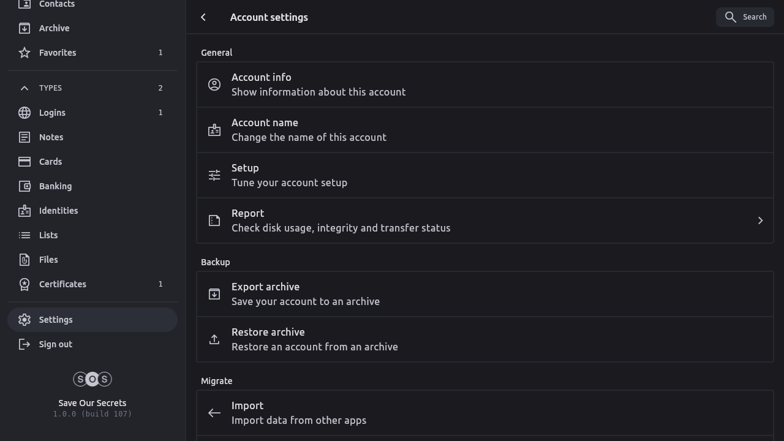The height and width of the screenshot is (441, 784).
Task: Click the Banking wallet icon
Action: [24, 186]
